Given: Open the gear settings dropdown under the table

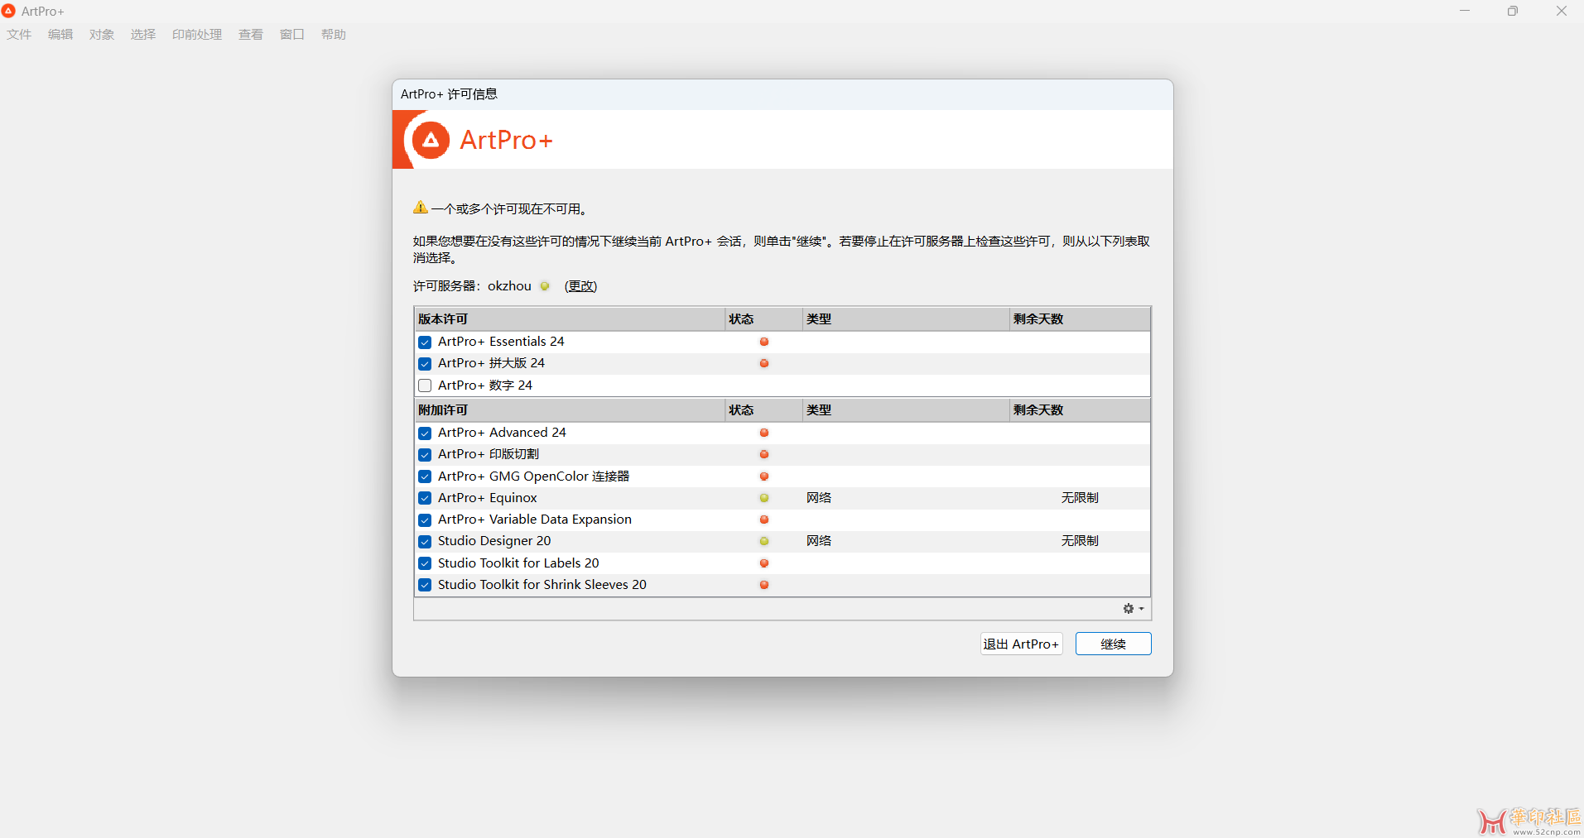Looking at the screenshot, I should pyautogui.click(x=1134, y=609).
